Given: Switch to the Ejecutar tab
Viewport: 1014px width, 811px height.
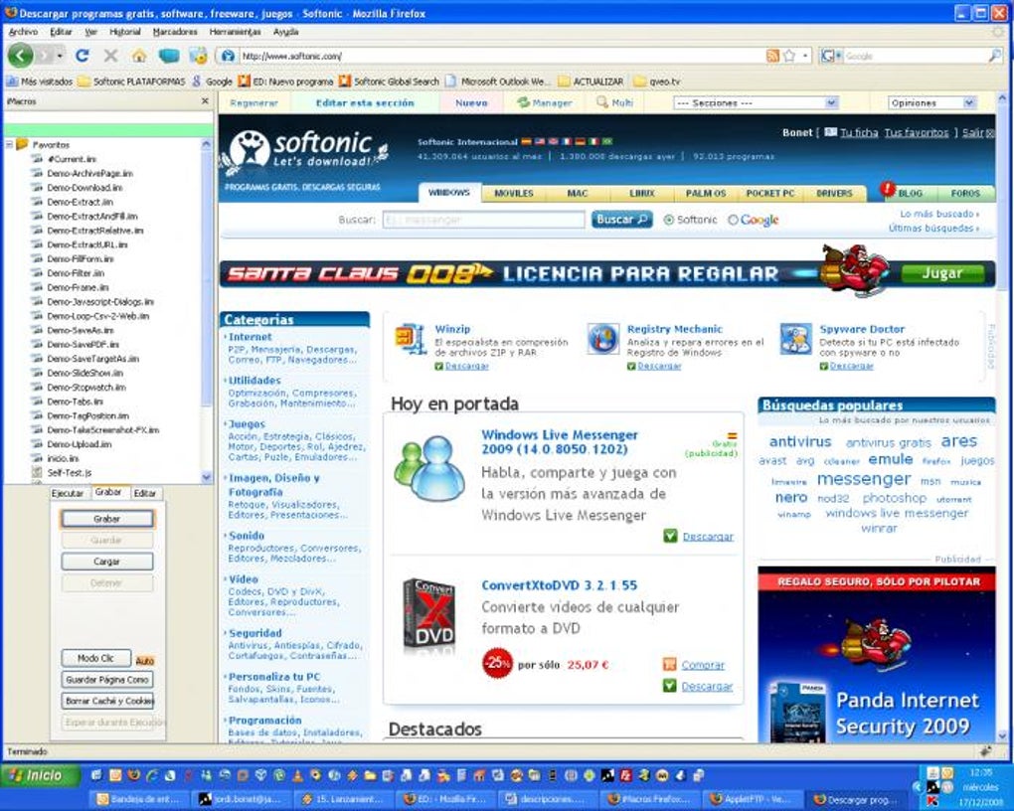Looking at the screenshot, I should pos(68,493).
